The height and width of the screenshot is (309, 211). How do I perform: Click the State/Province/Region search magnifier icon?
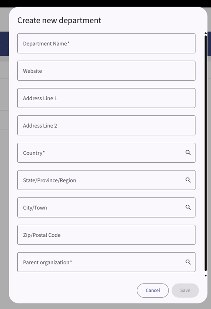pyautogui.click(x=188, y=180)
